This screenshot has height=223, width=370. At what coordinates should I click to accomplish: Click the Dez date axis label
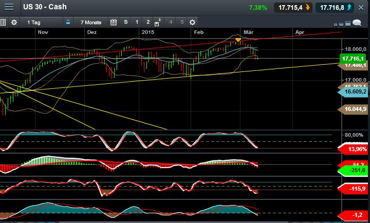(92, 32)
